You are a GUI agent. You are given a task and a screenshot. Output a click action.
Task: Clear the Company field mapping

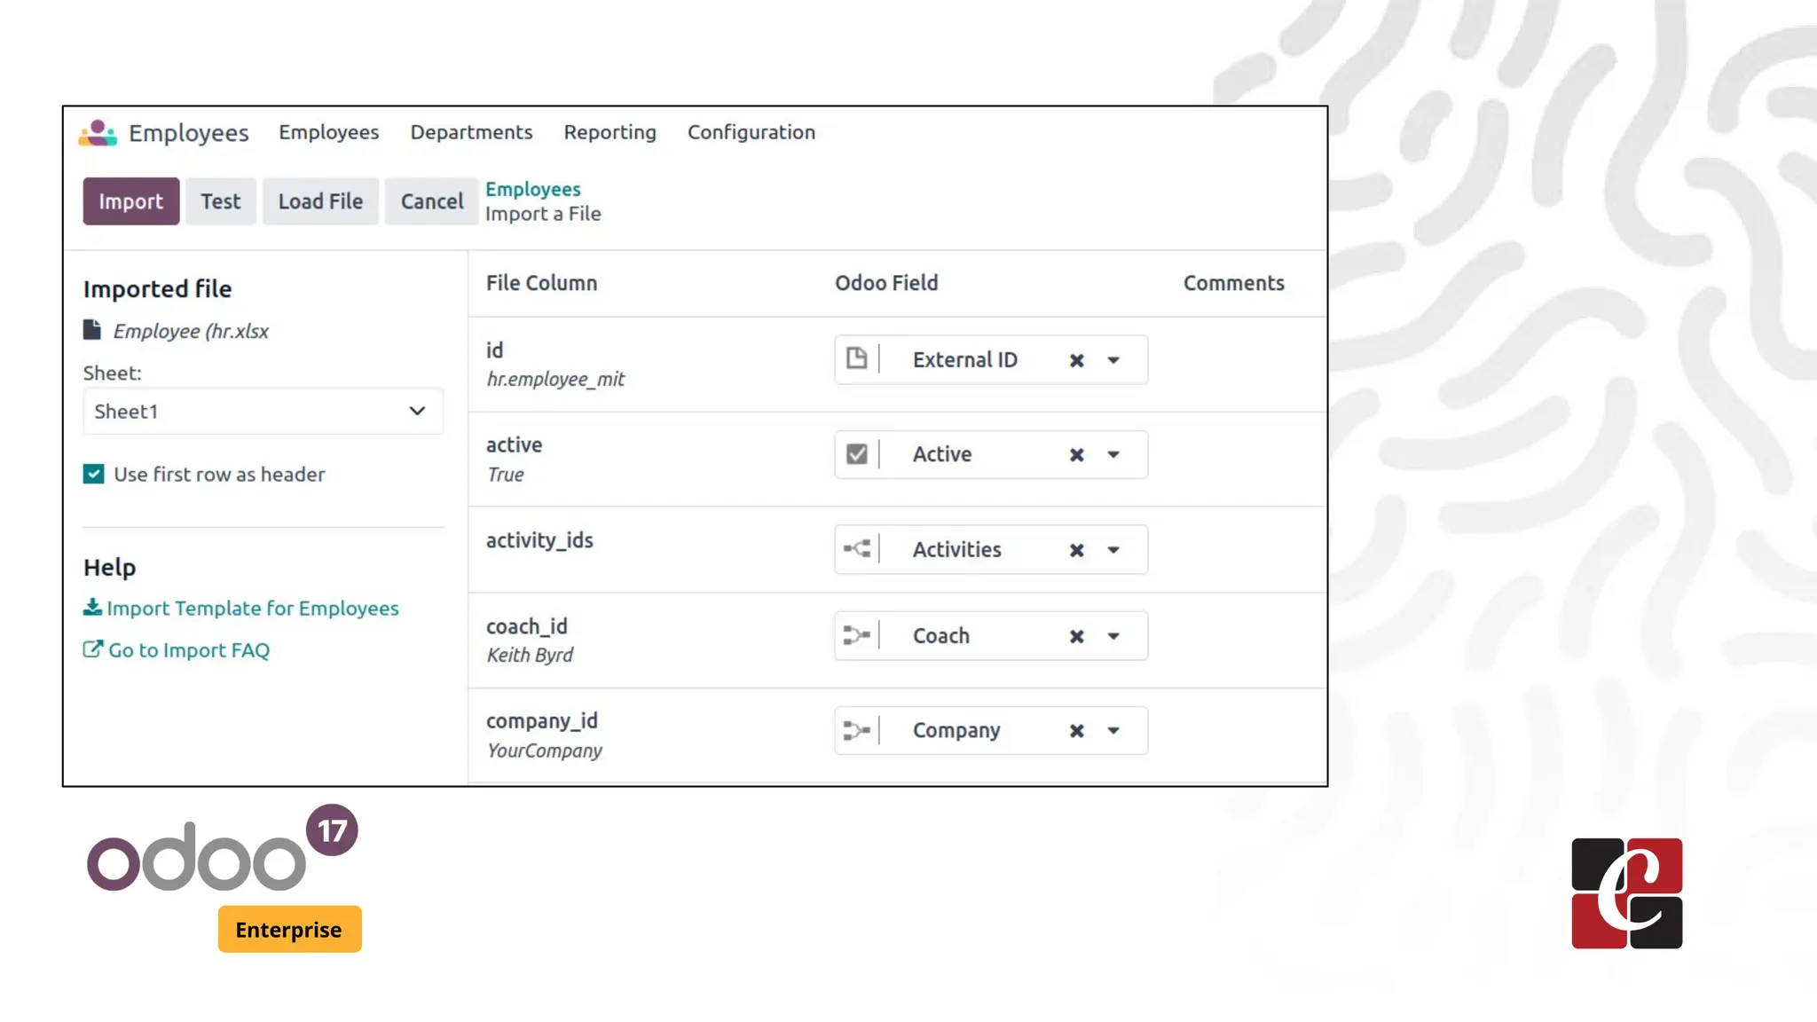[1076, 731]
